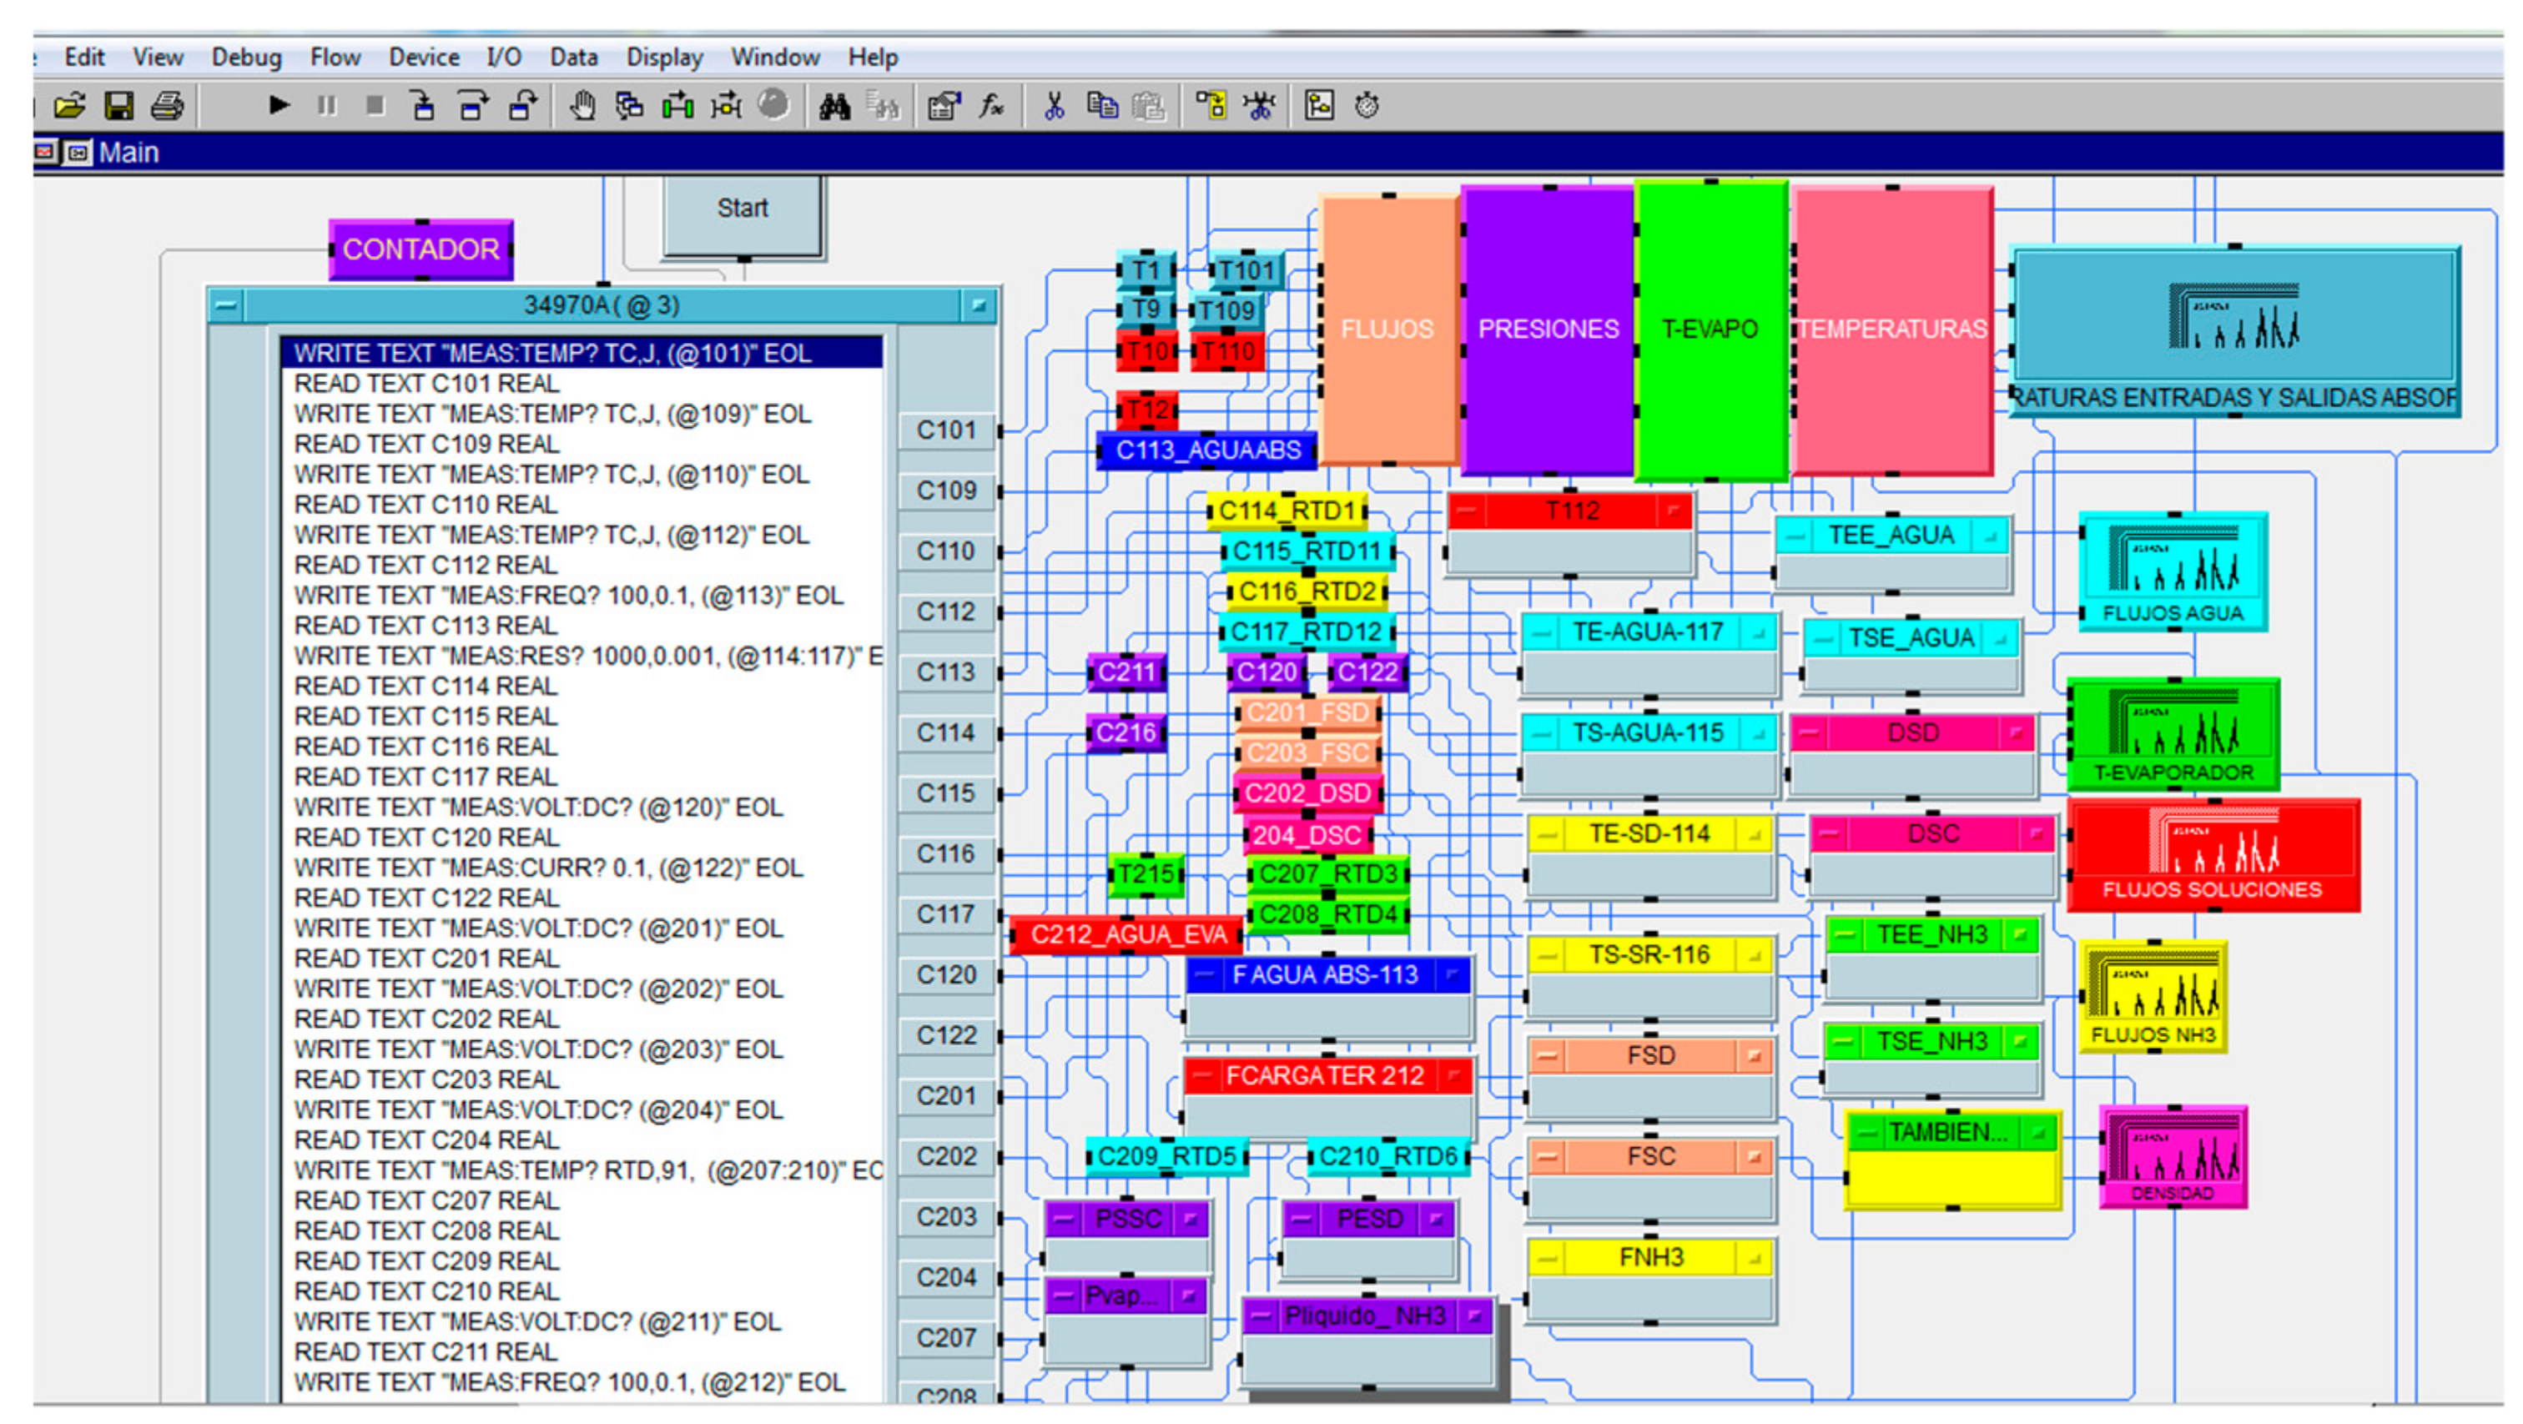Toggle the FSD object's right corner button

point(1753,1056)
